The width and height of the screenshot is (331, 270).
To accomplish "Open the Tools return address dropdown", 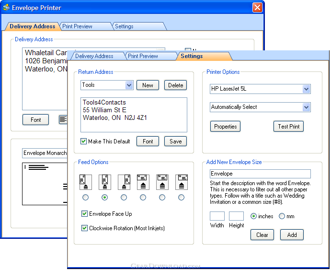I will point(129,85).
